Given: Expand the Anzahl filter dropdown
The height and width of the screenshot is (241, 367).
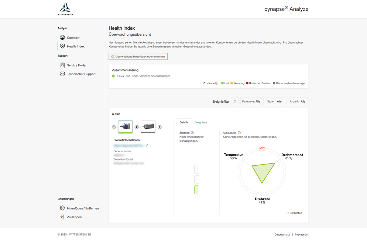Looking at the screenshot, I should [297, 101].
